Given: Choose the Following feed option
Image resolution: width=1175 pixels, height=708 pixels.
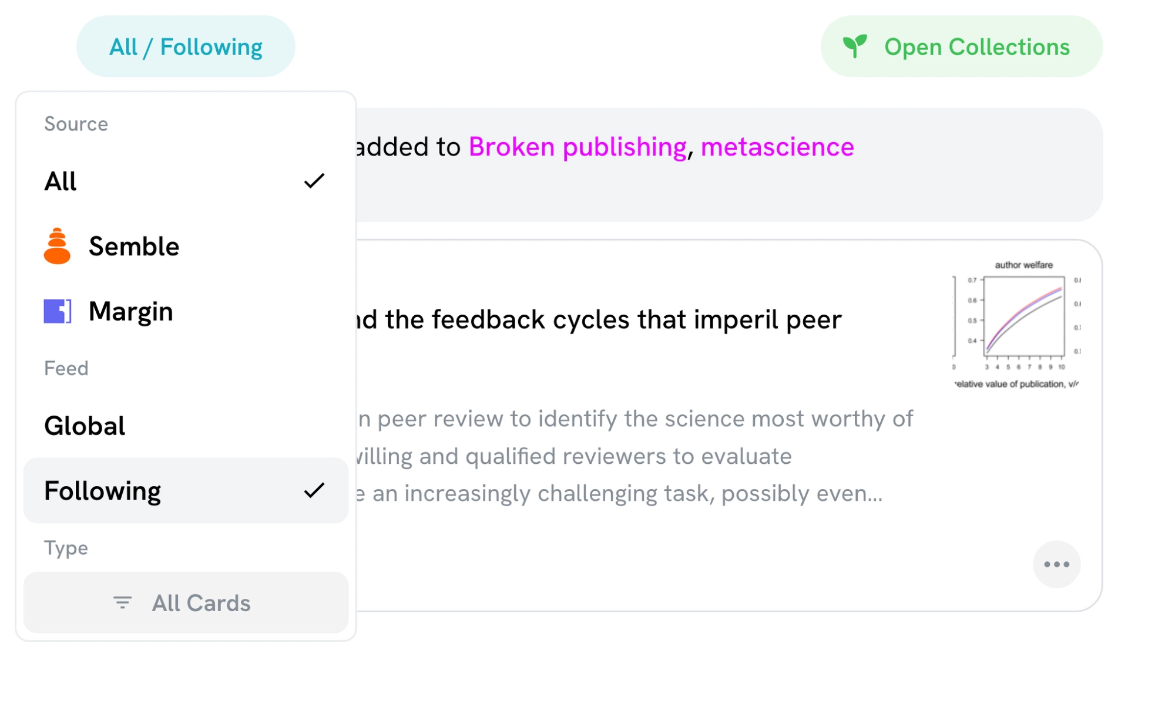Looking at the screenshot, I should 103,491.
